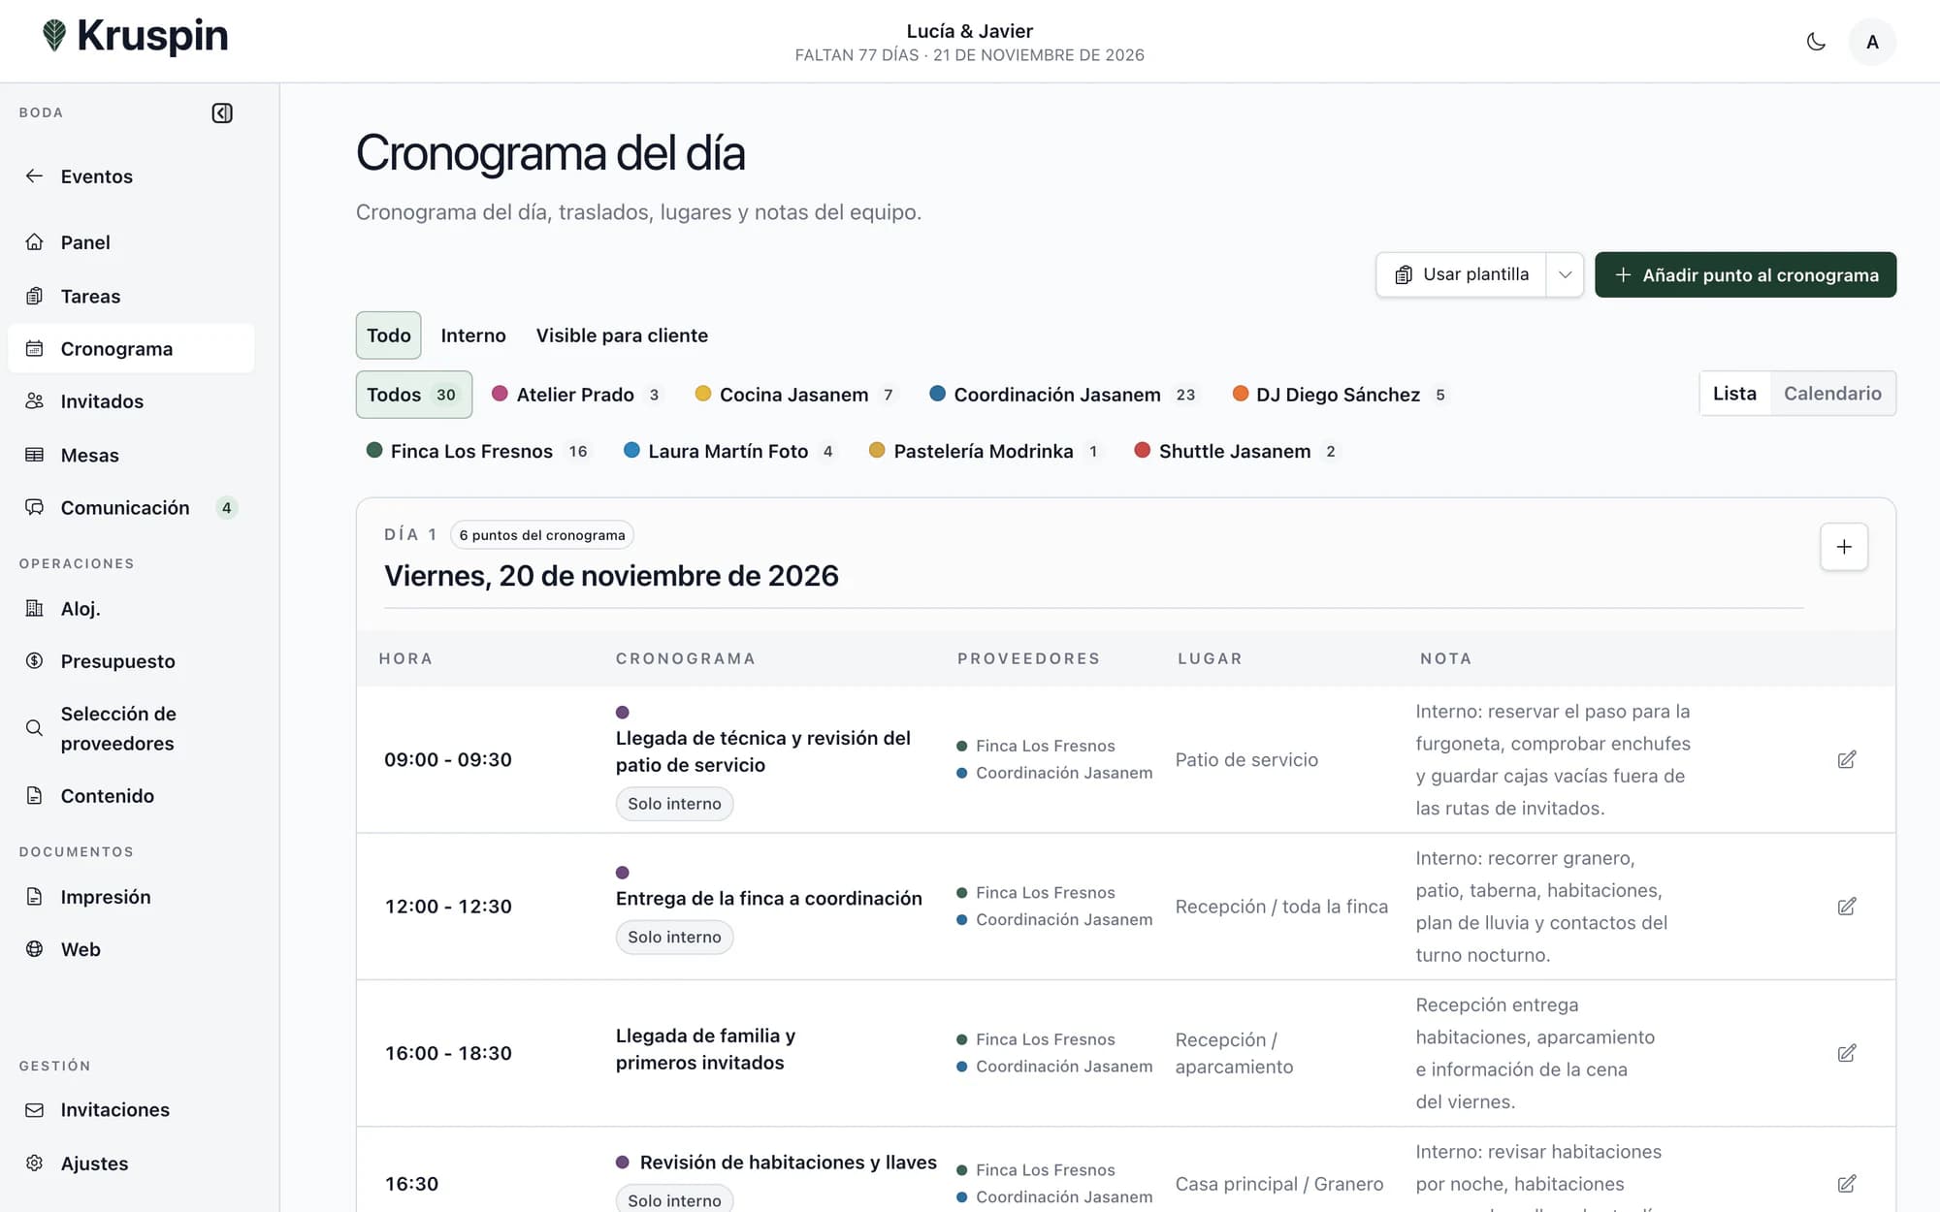
Task: Open Invitados section
Action: point(131,401)
